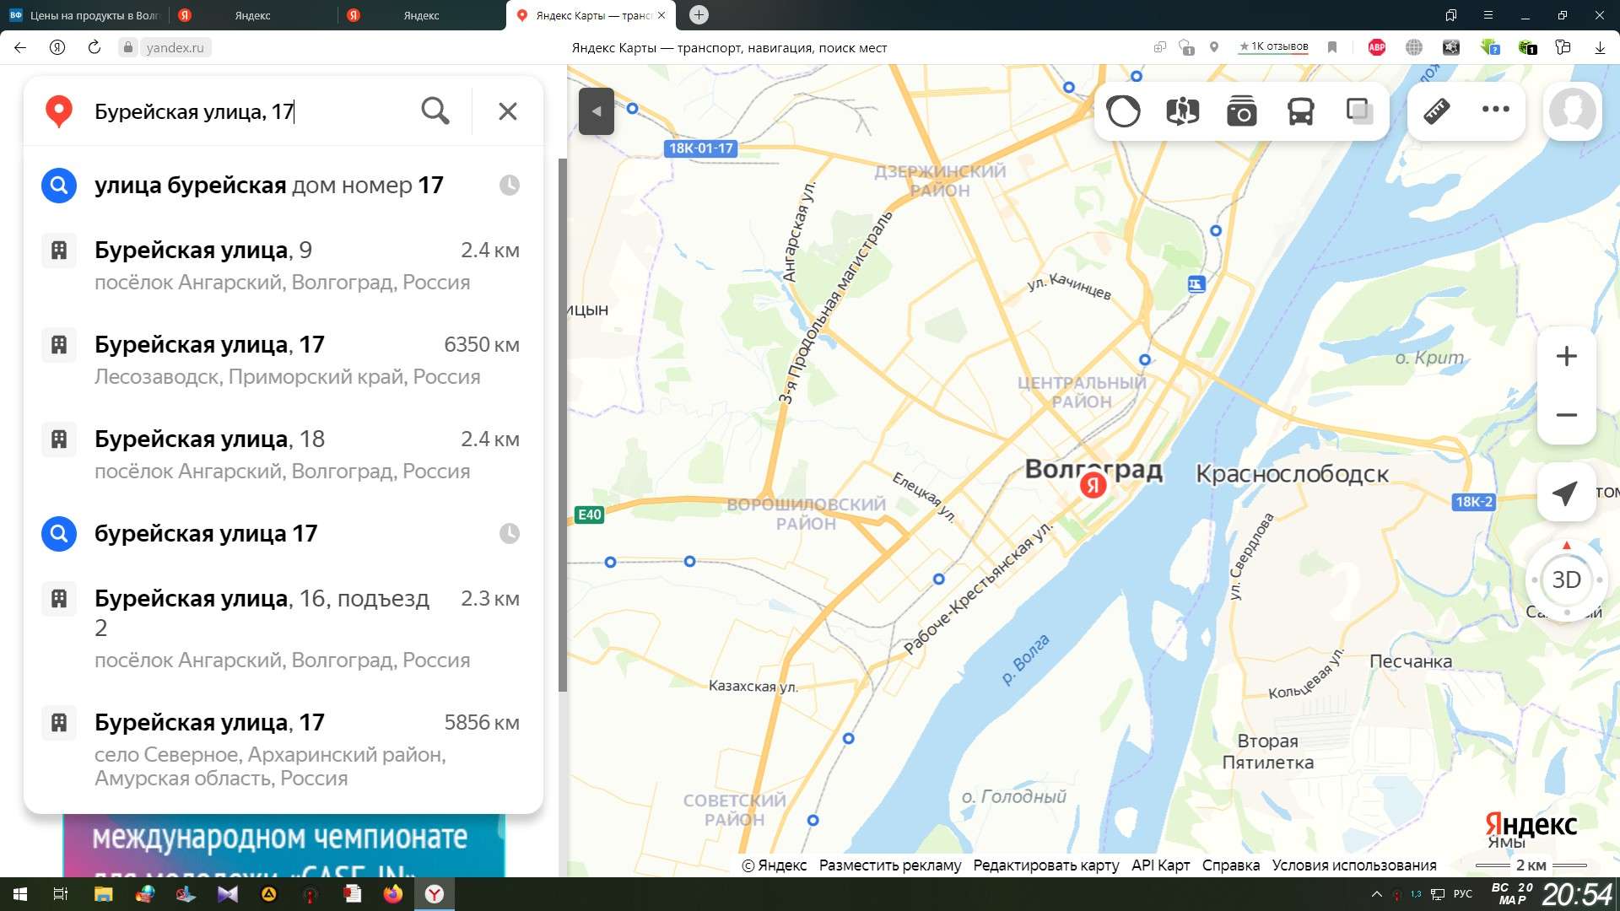Choose history suggestion бурейская улица 17
This screenshot has height=911, width=1620.
click(x=206, y=533)
